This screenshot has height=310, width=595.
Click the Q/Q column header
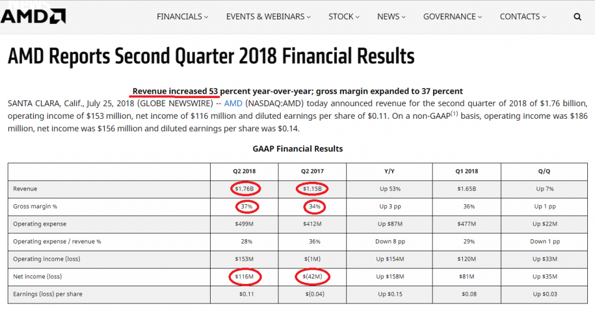[544, 171]
